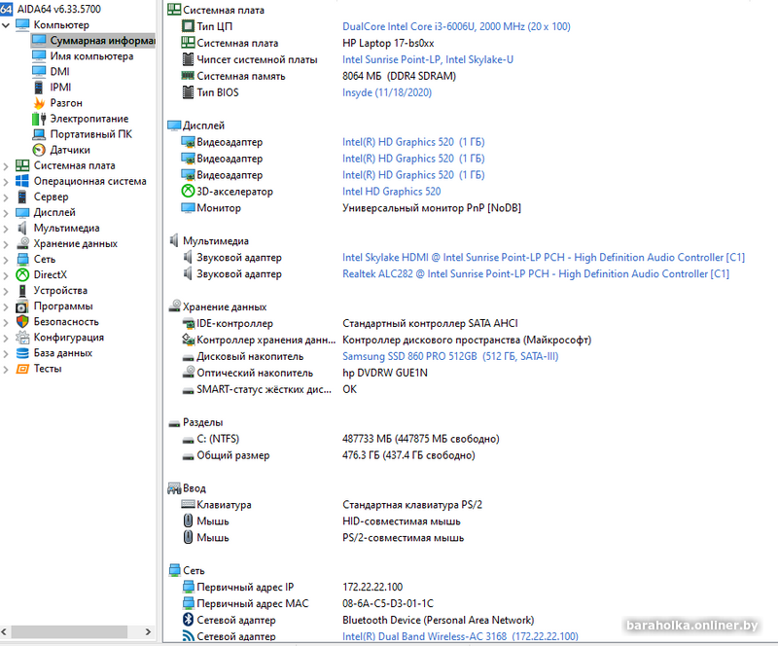
Task: Open the Электропитание tree item
Action: click(x=89, y=119)
